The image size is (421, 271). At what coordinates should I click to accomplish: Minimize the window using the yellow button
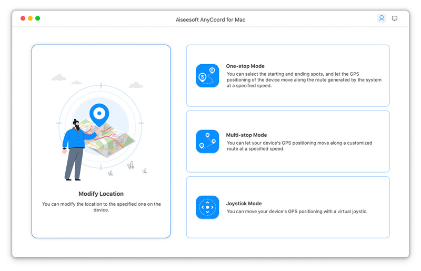click(x=31, y=18)
